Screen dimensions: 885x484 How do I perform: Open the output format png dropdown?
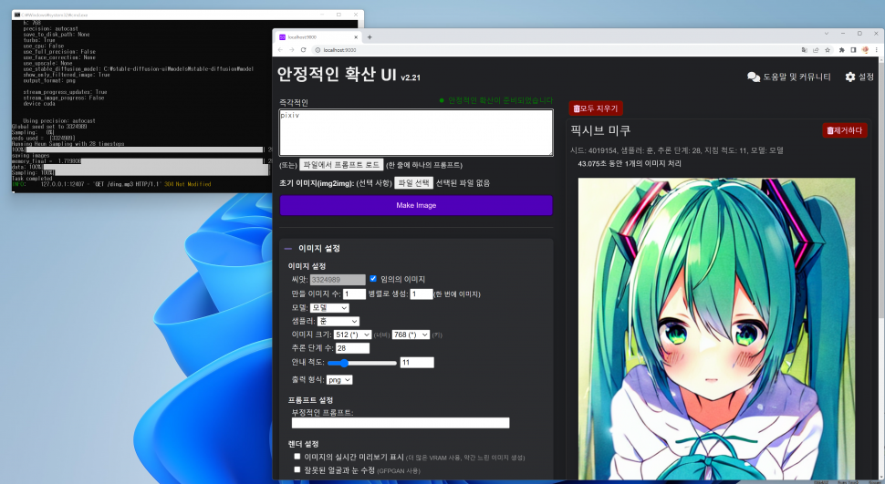tap(339, 380)
